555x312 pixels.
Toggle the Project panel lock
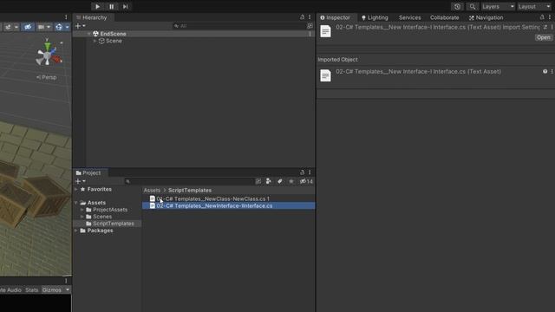(x=302, y=172)
